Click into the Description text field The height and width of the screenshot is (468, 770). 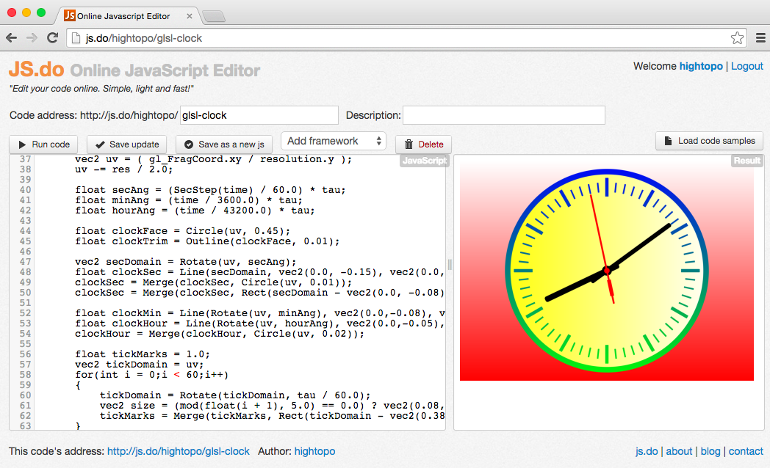pos(504,115)
